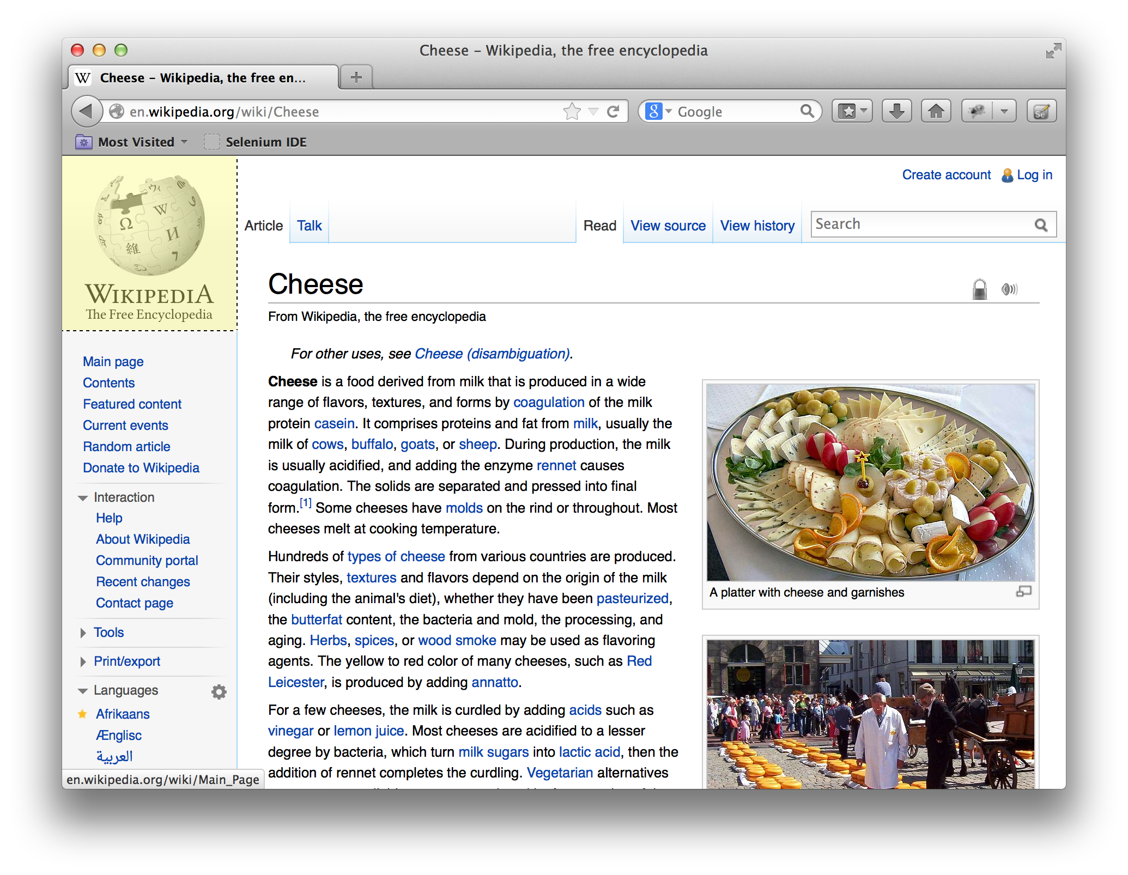The width and height of the screenshot is (1128, 875).
Task: Click the page protection padlock icon
Action: pos(979,289)
